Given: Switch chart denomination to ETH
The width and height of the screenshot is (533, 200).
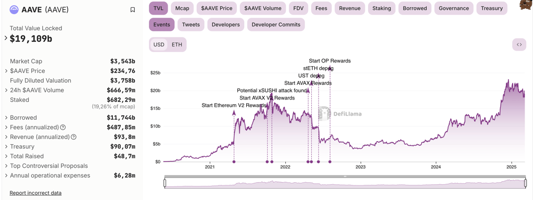Looking at the screenshot, I should 177,45.
